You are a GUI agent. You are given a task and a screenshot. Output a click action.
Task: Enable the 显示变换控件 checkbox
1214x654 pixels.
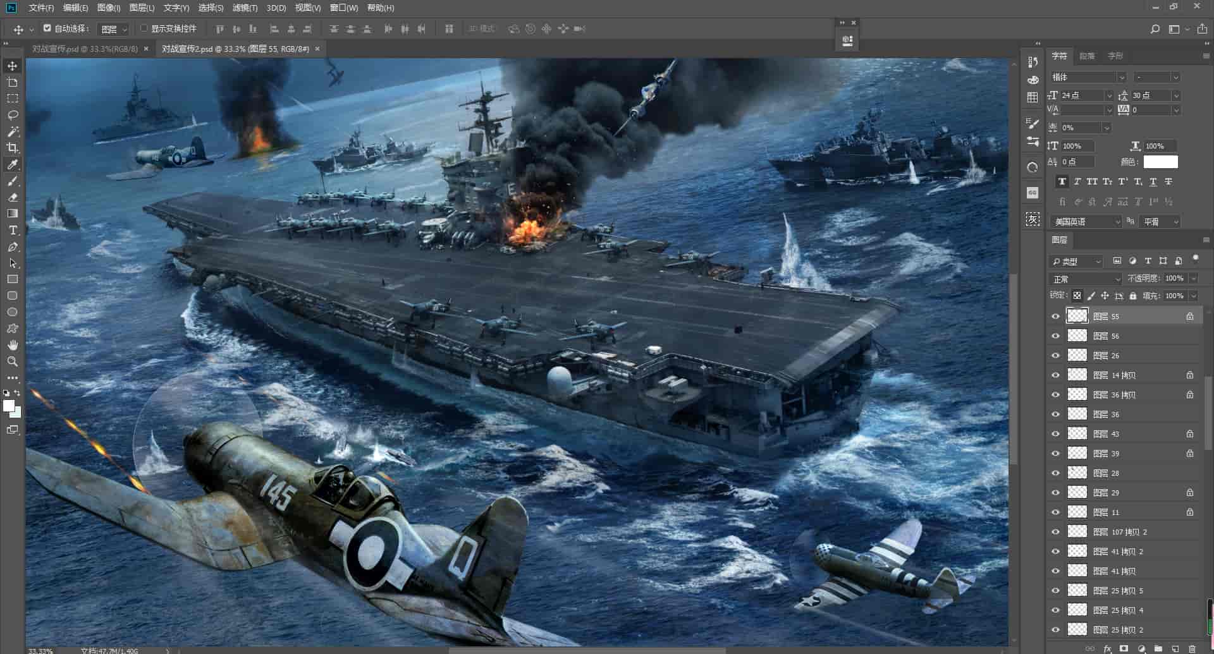[x=144, y=28]
